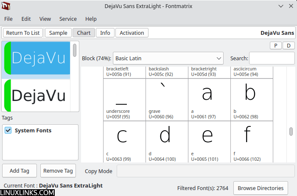Image resolution: width=297 pixels, height=196 pixels.
Task: Select the glyph cell for letter f
Action: (252, 142)
